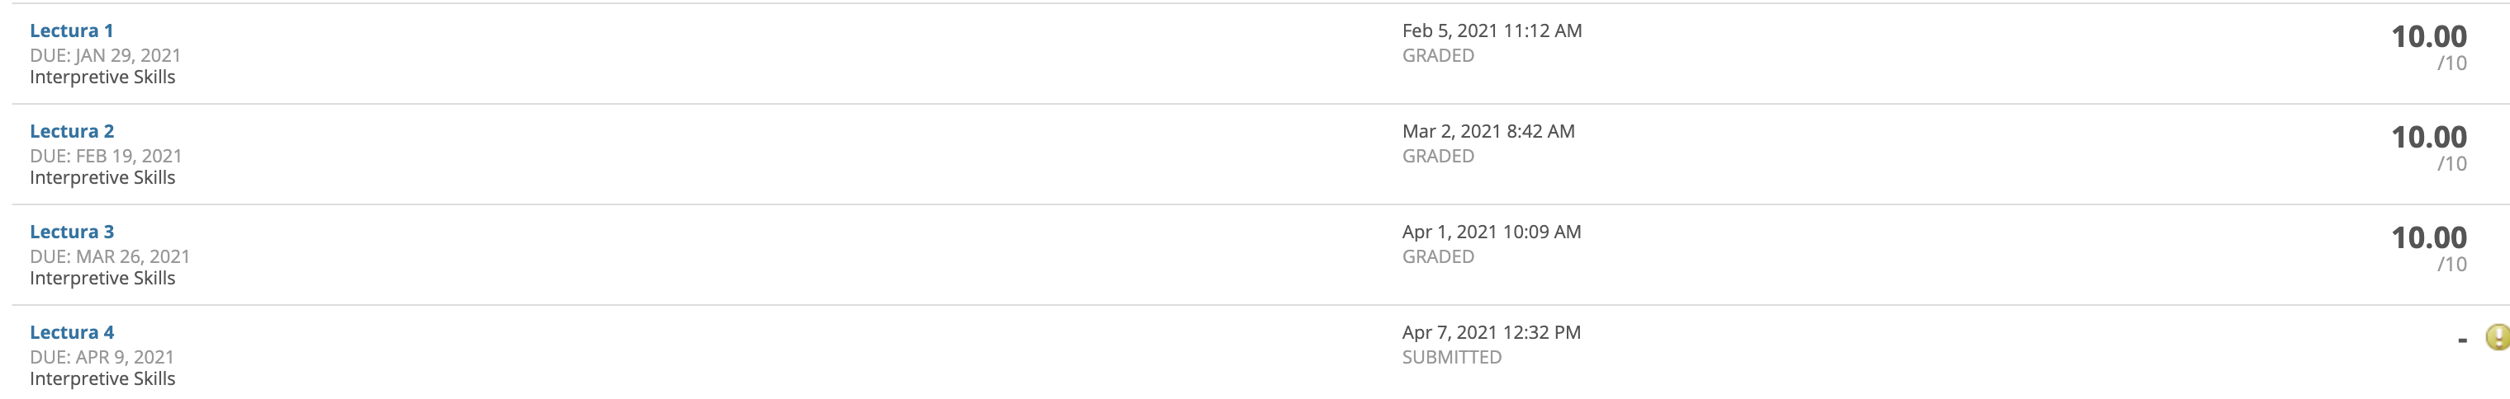2510x399 pixels.
Task: Click the 10.00 score for Lectura 3
Action: (2428, 237)
